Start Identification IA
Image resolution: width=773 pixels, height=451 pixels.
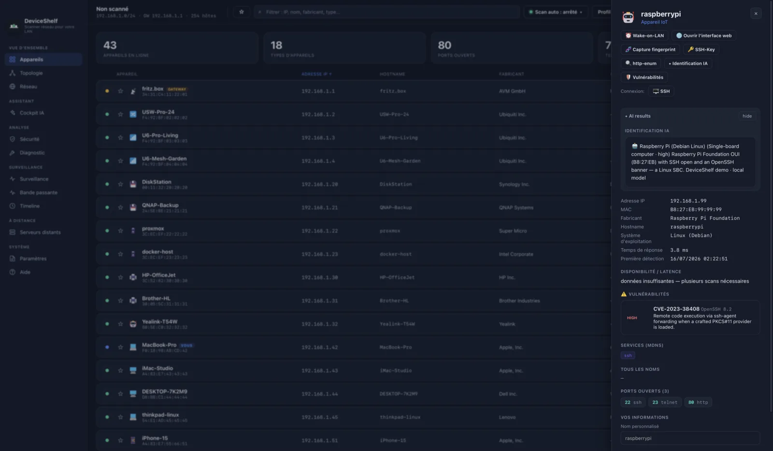pos(688,63)
